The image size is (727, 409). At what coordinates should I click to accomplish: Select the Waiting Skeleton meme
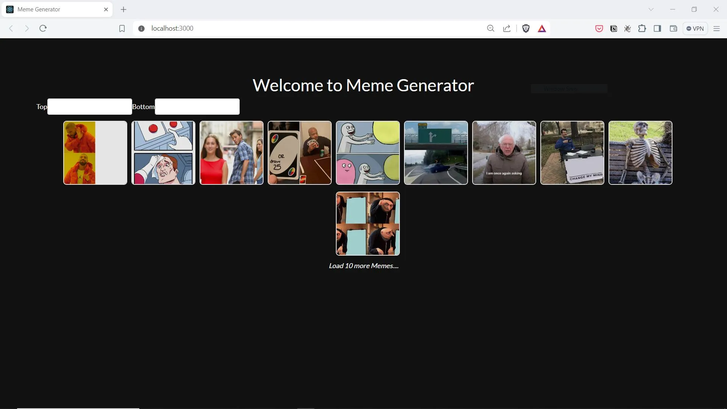[x=640, y=153]
